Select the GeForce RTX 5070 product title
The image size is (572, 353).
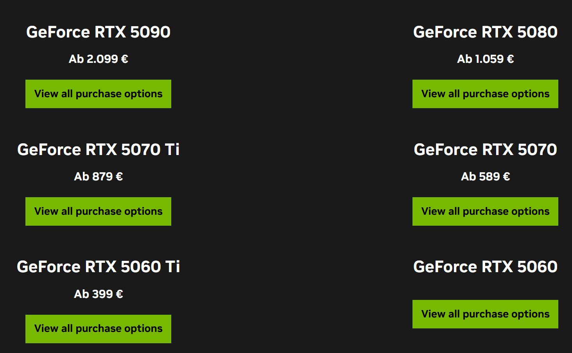click(485, 150)
